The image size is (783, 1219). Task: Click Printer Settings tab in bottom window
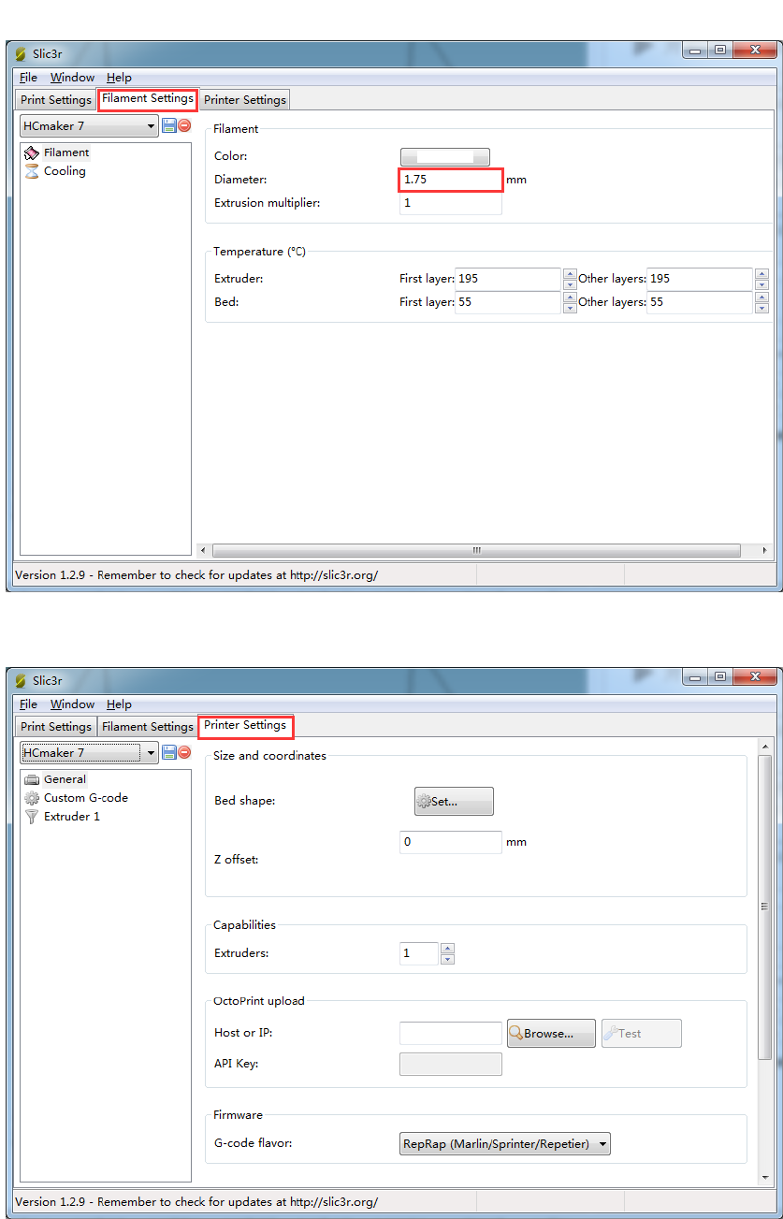[x=245, y=725]
